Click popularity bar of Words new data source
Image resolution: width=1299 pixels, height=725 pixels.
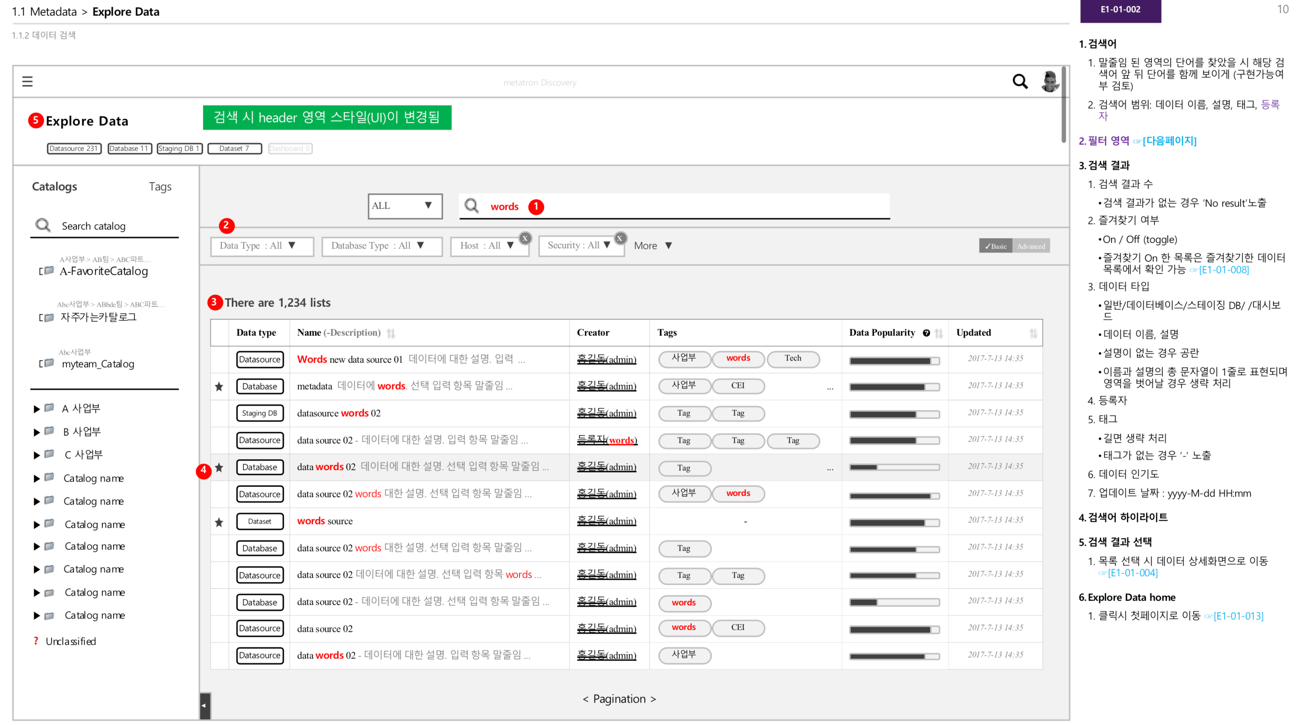pyautogui.click(x=894, y=361)
